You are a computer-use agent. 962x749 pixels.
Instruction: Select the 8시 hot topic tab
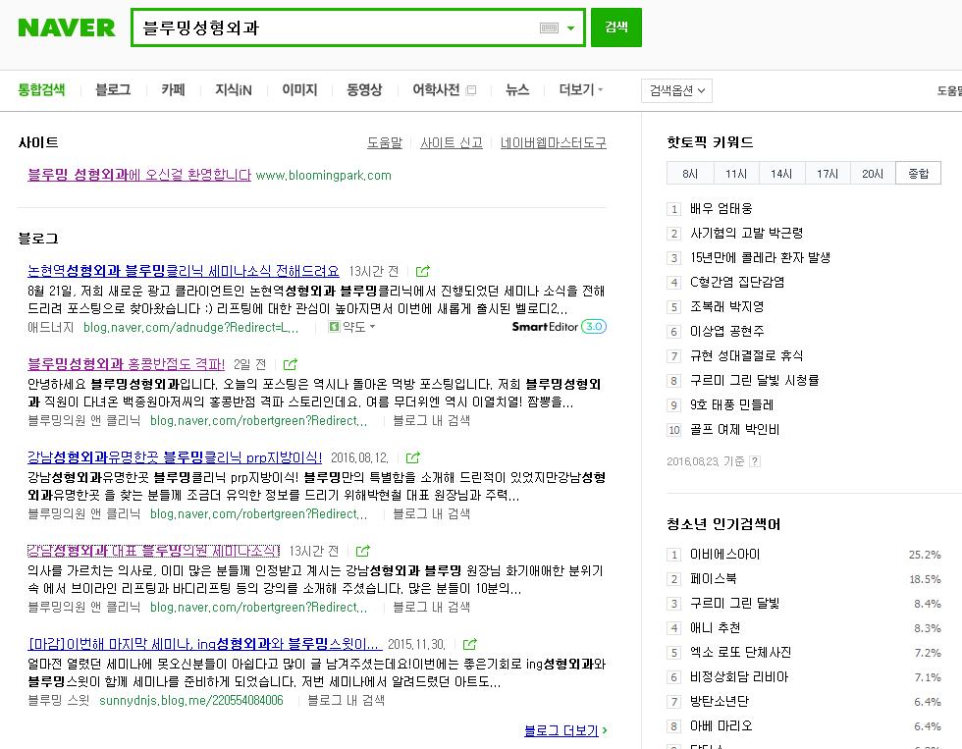(690, 174)
